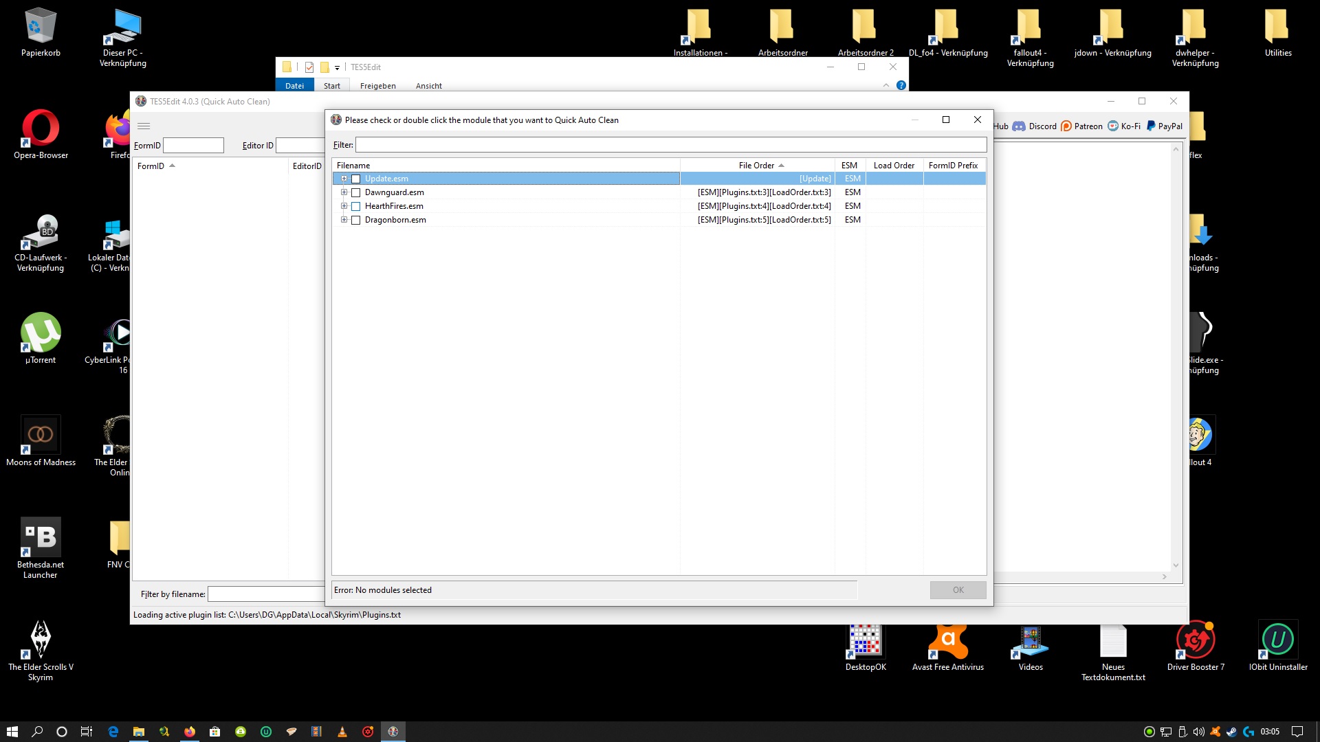Viewport: 1320px width, 742px height.
Task: Tick the Dawnguard.esm checkbox
Action: coord(356,192)
